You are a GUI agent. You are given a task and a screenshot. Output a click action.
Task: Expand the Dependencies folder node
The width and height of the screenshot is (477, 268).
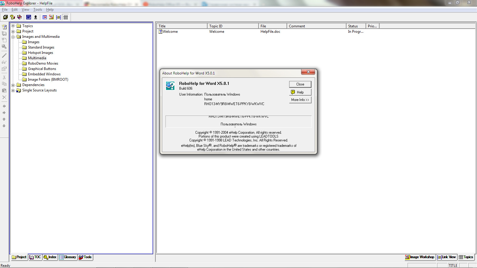(x=13, y=85)
